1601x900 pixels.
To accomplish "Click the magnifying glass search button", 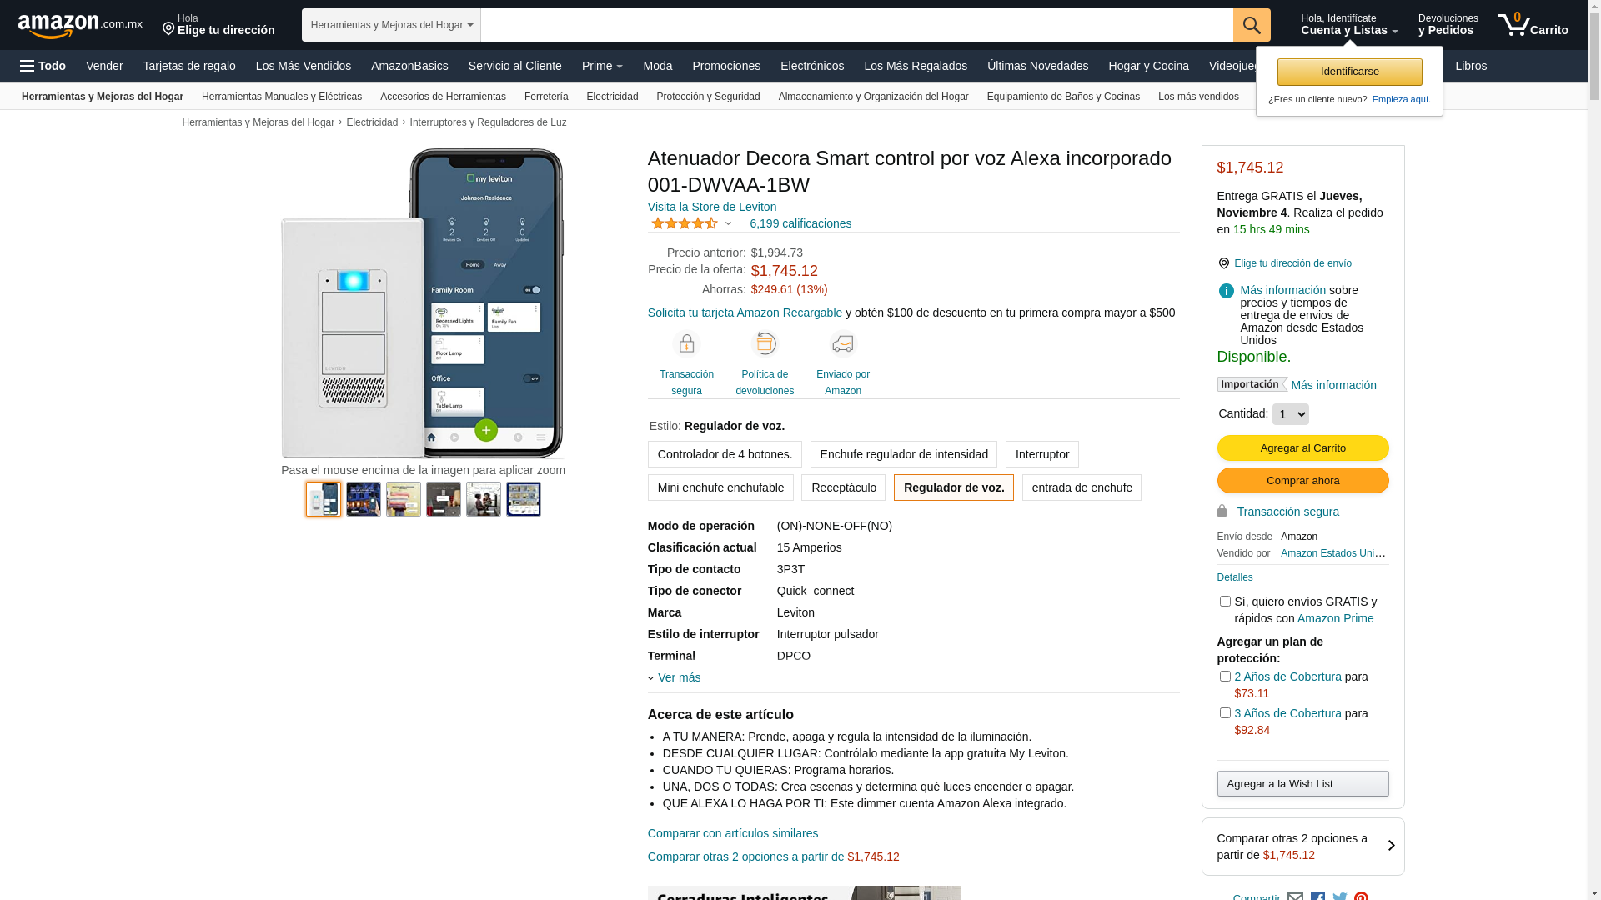I will 1251,25.
